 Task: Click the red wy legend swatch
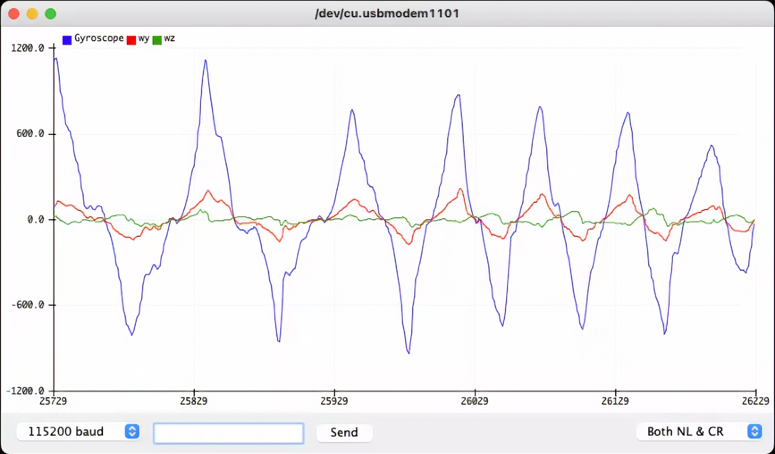point(131,40)
